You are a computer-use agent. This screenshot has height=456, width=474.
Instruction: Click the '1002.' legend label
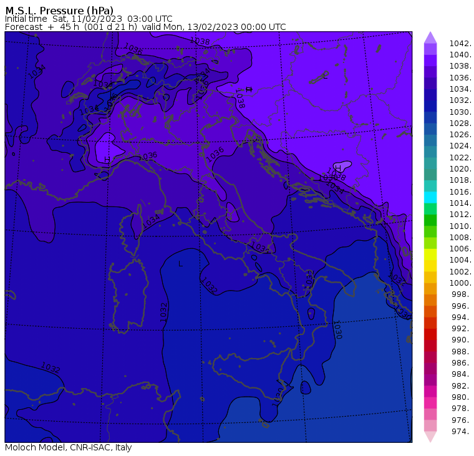(460, 271)
